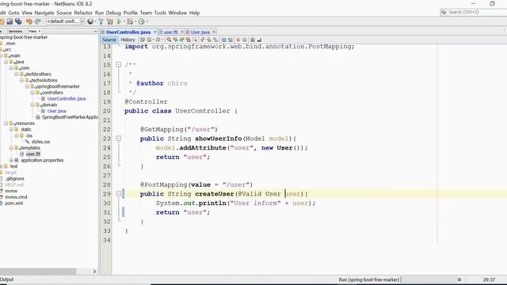Collapse the techsolutions folder node

pyautogui.click(x=21, y=80)
